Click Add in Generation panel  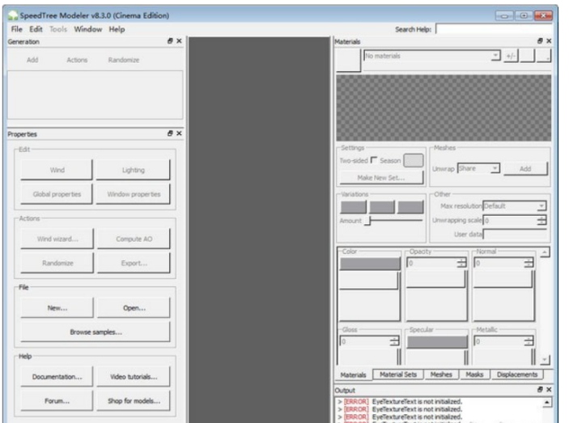point(32,60)
